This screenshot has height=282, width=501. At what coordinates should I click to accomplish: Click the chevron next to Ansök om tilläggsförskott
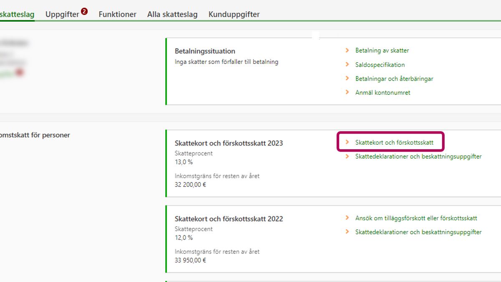coord(347,218)
